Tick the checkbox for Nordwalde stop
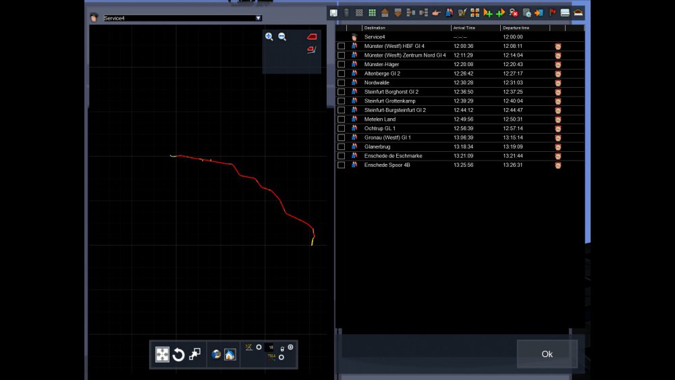Image resolution: width=675 pixels, height=380 pixels. click(341, 83)
